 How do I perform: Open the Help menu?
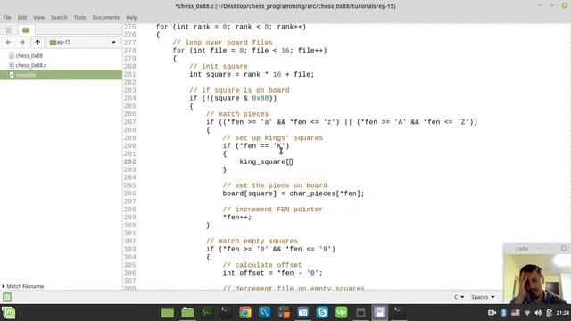pyautogui.click(x=131, y=17)
